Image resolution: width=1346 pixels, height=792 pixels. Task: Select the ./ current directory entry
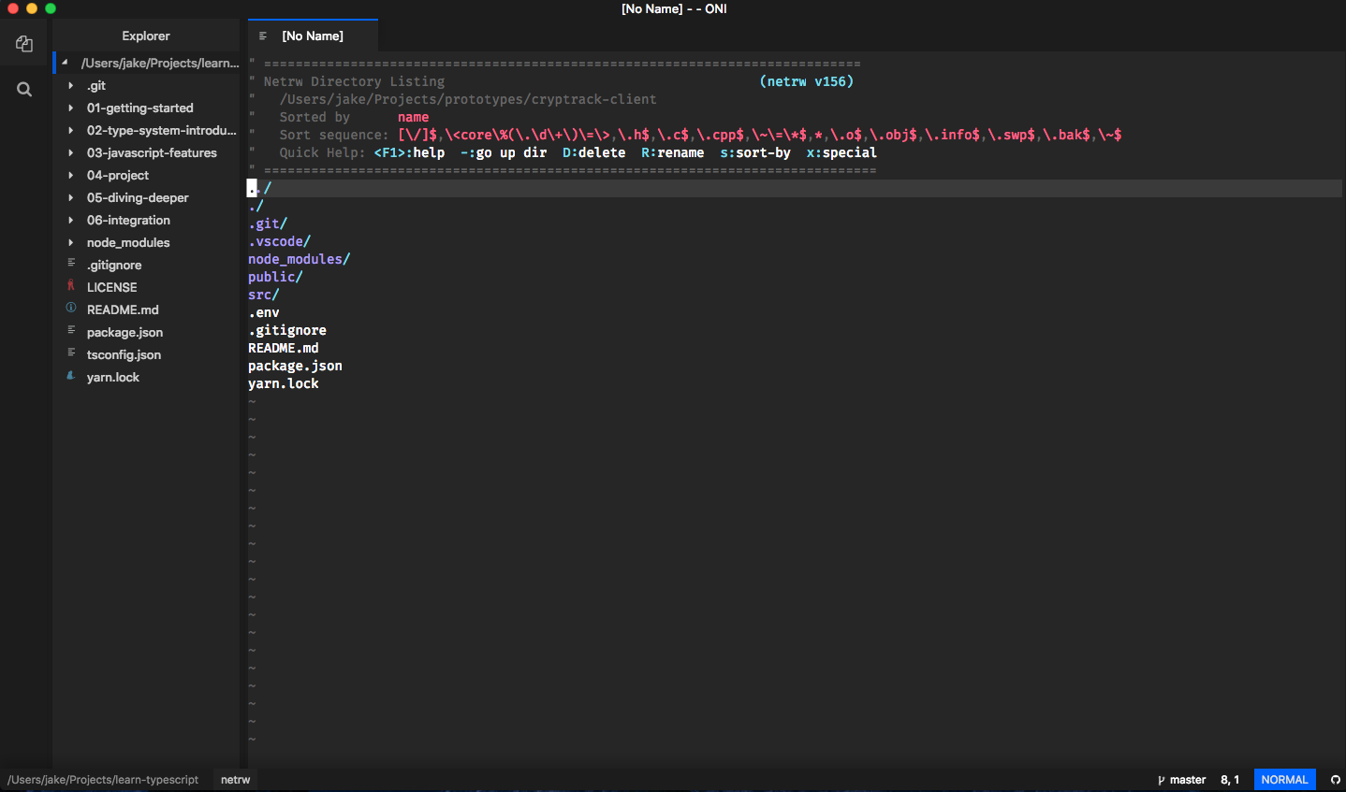[256, 206]
